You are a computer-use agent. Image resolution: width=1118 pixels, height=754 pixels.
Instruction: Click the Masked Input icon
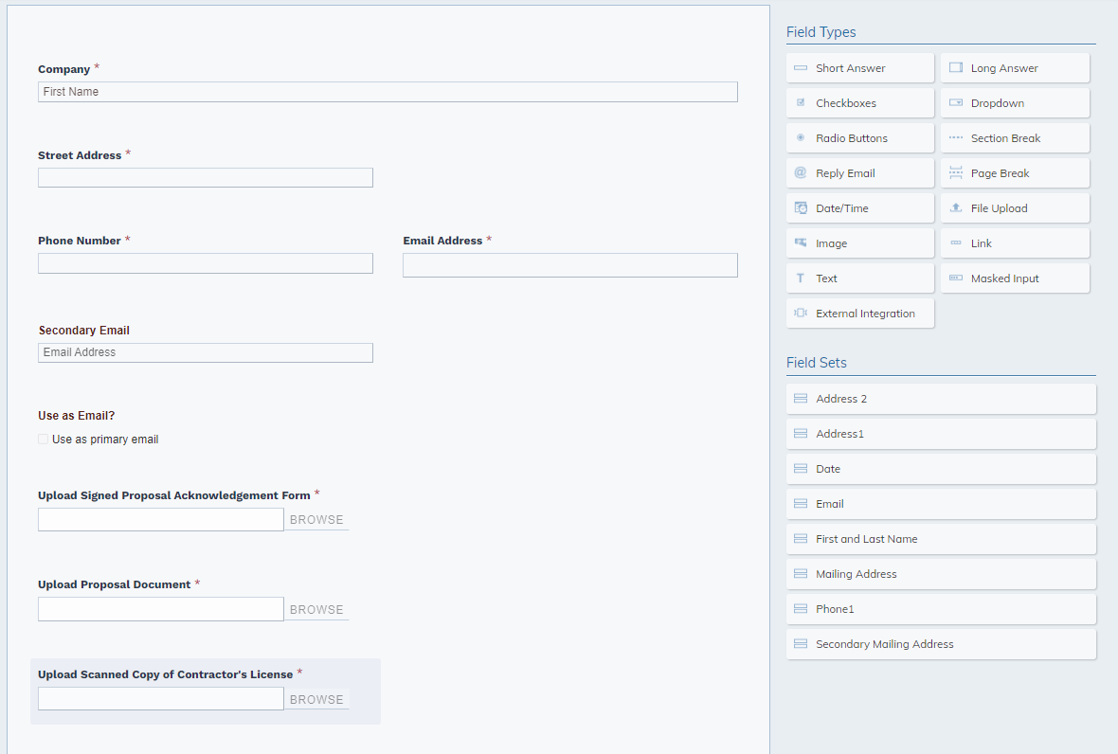955,278
